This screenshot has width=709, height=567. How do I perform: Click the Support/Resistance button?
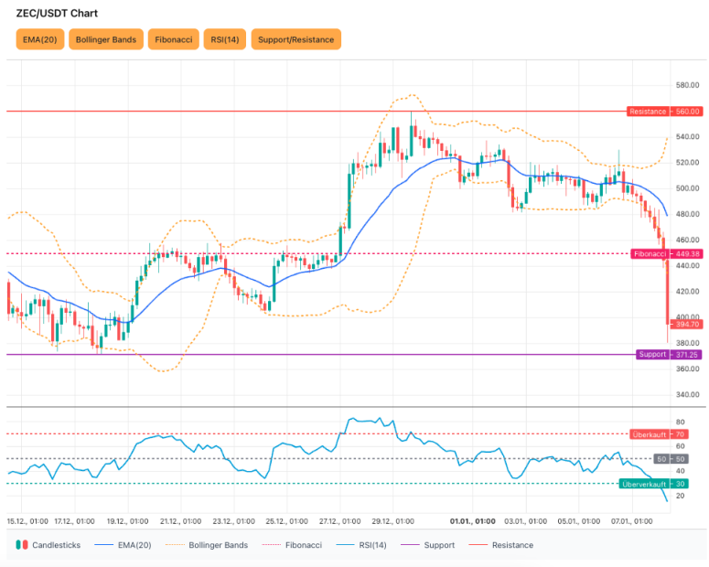295,39
